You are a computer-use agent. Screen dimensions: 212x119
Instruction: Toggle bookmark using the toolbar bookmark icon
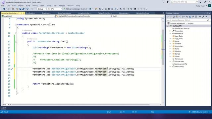tap(135, 9)
